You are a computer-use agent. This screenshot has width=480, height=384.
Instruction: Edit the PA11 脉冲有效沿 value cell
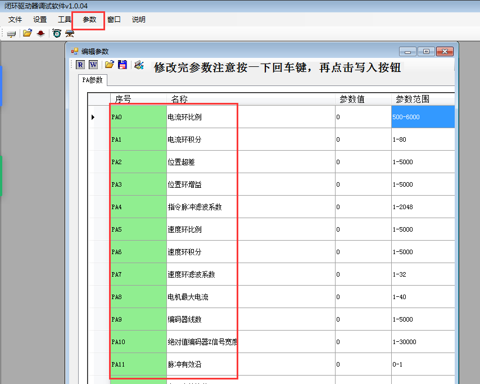(x=363, y=364)
